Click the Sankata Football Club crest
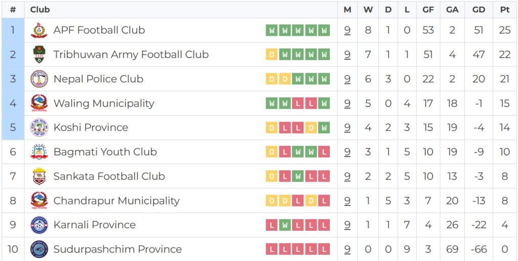The height and width of the screenshot is (261, 518). [39, 176]
